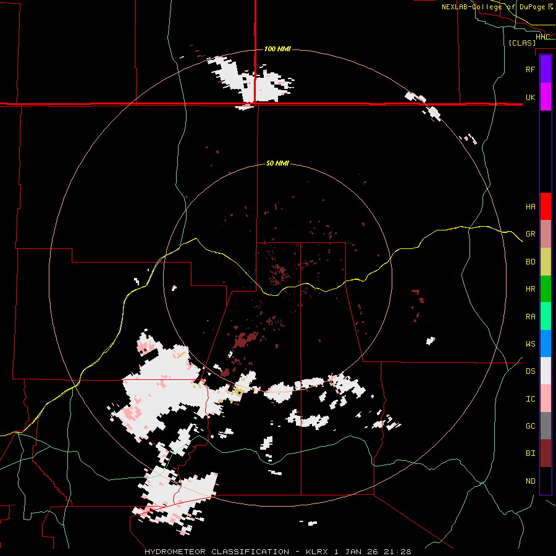Click the RA light-green legend swatch
The width and height of the screenshot is (556, 556).
[x=545, y=316]
